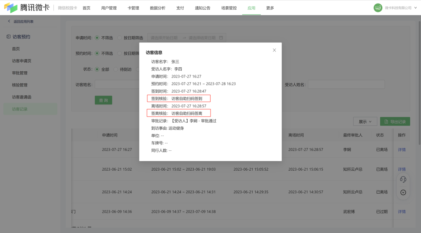Switch to the 数据分析 nav tab
The width and height of the screenshot is (421, 233).
[x=157, y=7]
